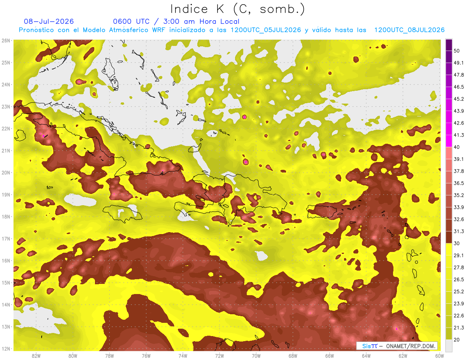Screen dimensions: 467x361
Task: Pick the olive swatch between 20 and 21.3
Action: [x=449, y=334]
